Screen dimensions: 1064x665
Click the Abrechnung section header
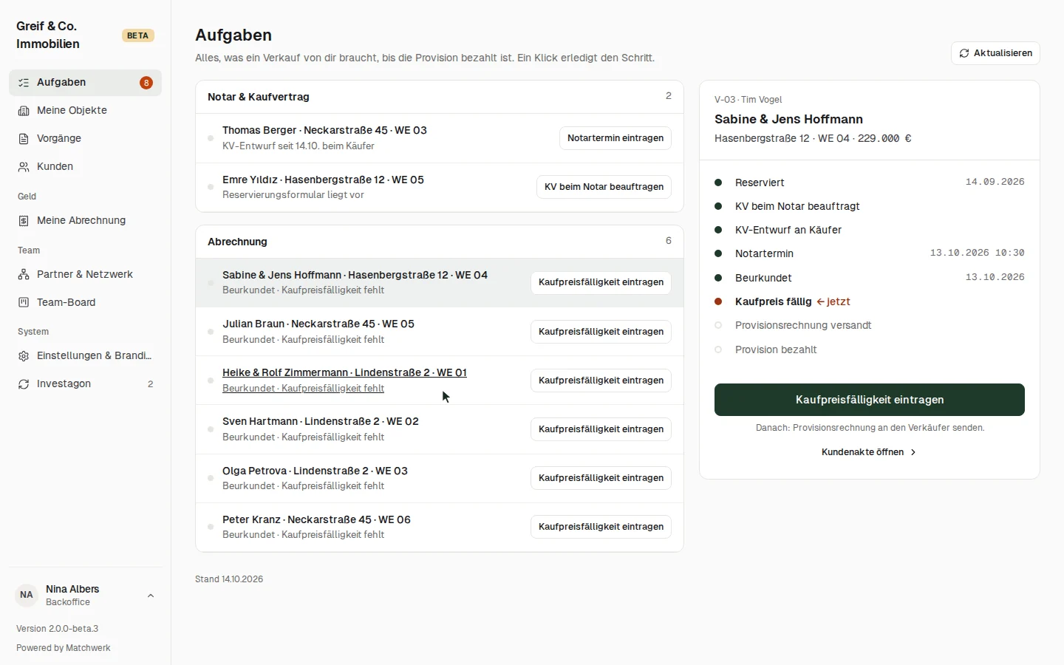pyautogui.click(x=440, y=242)
